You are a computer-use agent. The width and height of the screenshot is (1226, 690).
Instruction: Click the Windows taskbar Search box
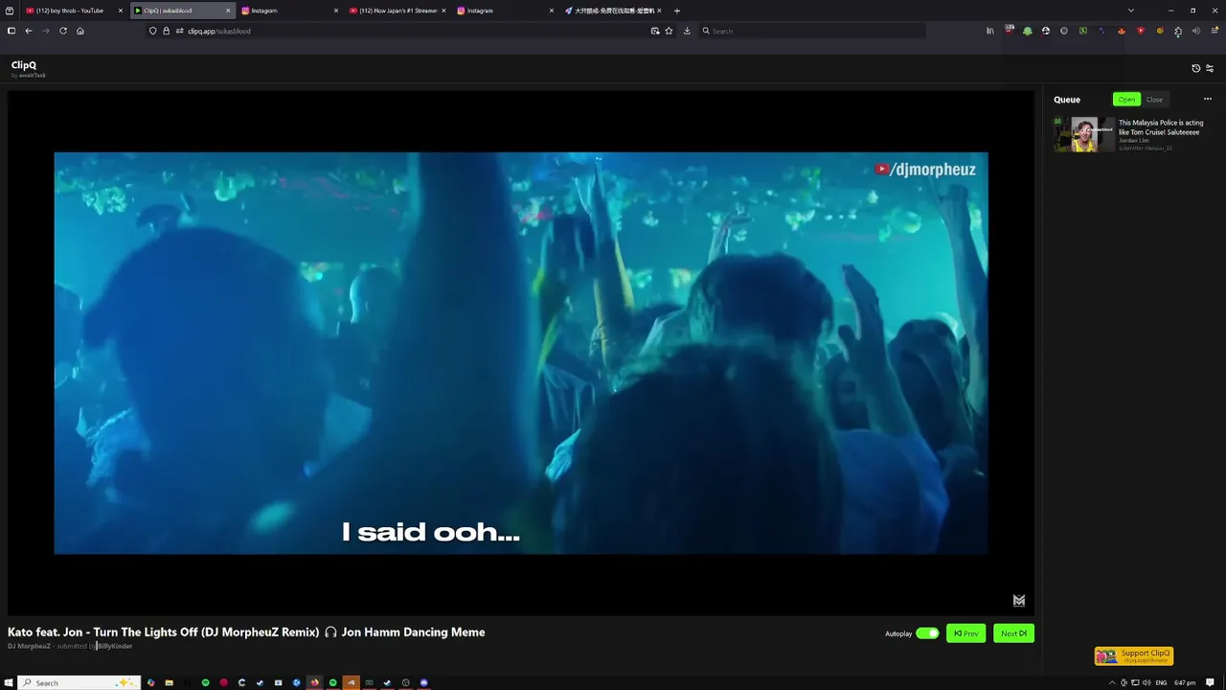[x=79, y=682]
